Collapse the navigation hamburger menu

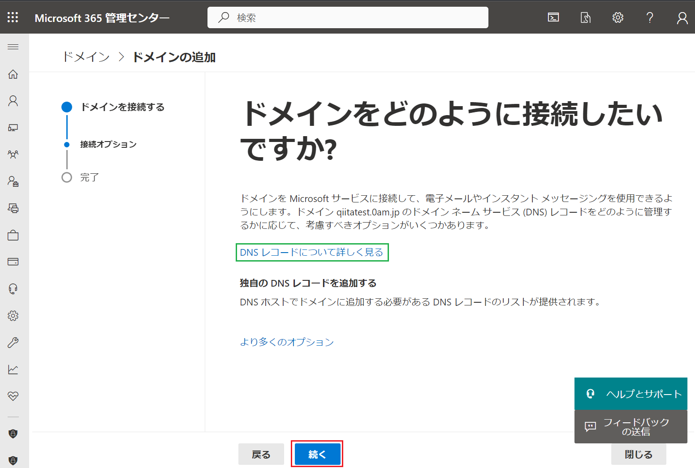(x=13, y=47)
